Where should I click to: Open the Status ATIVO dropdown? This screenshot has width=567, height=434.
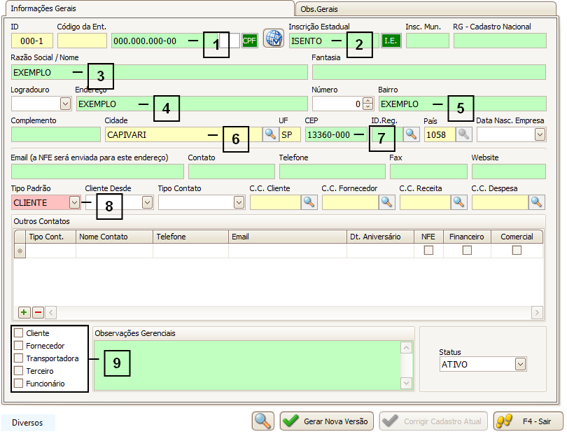[x=519, y=364]
